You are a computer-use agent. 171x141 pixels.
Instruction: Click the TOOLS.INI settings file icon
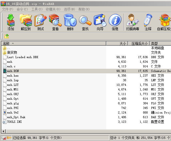point(5,122)
